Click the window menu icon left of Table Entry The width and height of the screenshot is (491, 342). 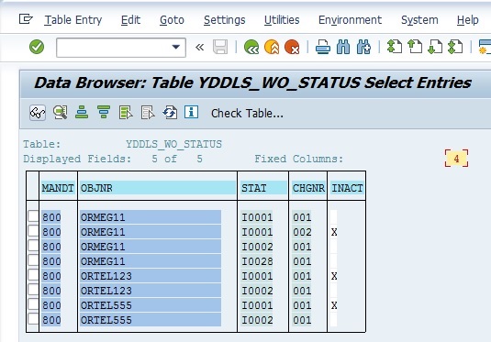(26, 19)
